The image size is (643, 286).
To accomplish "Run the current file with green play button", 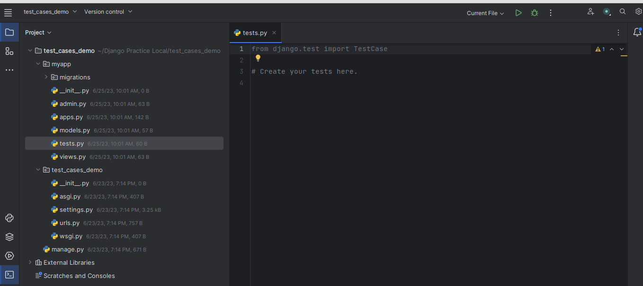I will [518, 13].
